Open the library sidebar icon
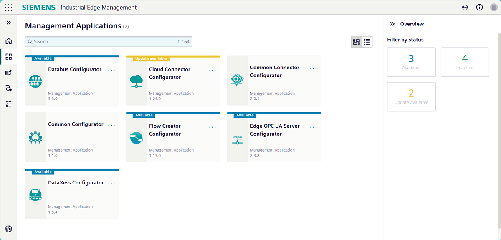 9,72
